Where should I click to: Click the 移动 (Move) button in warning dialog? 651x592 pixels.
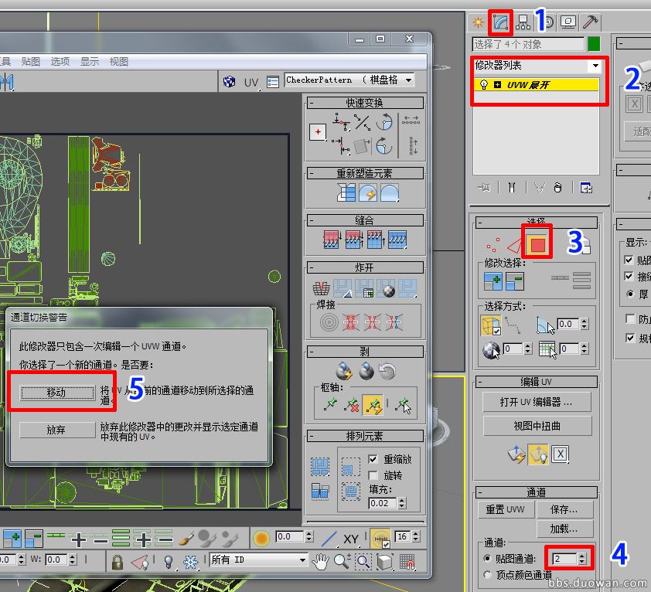click(56, 392)
